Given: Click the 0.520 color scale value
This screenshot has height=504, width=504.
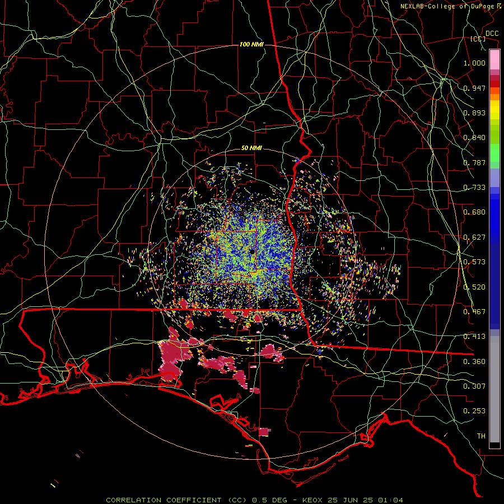Looking at the screenshot, I should click(474, 287).
